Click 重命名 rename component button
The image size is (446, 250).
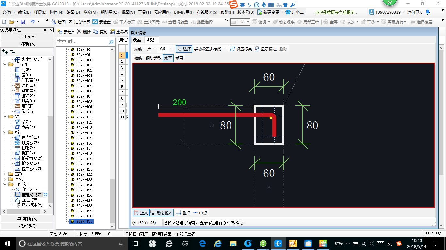point(119,32)
